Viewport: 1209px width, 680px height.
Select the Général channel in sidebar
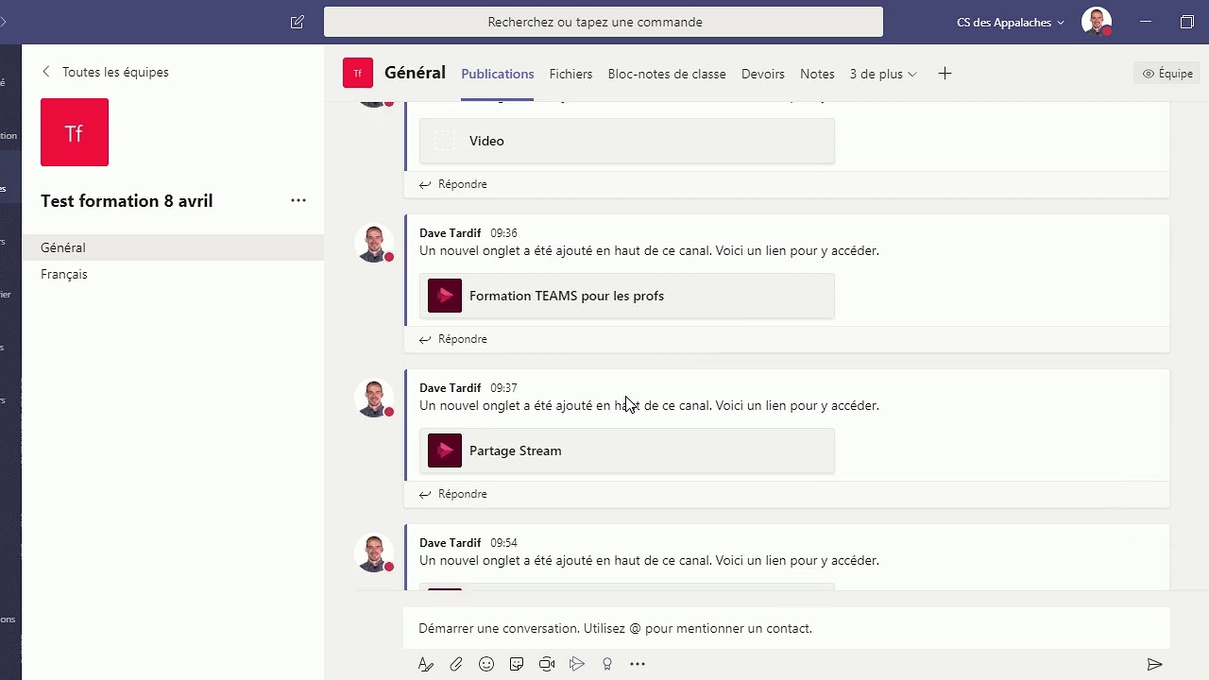click(173, 247)
